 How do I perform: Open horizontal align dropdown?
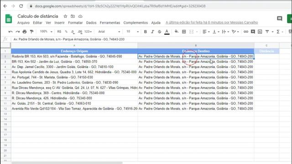[x=206, y=31]
